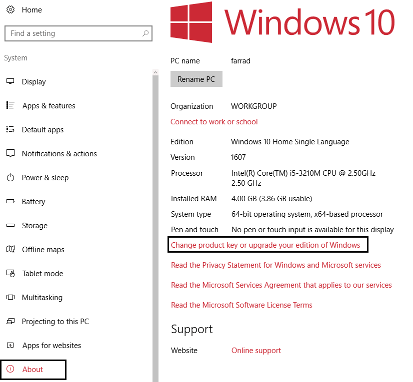This screenshot has height=382, width=413.
Task: Open the Online support link
Action: pyautogui.click(x=256, y=350)
